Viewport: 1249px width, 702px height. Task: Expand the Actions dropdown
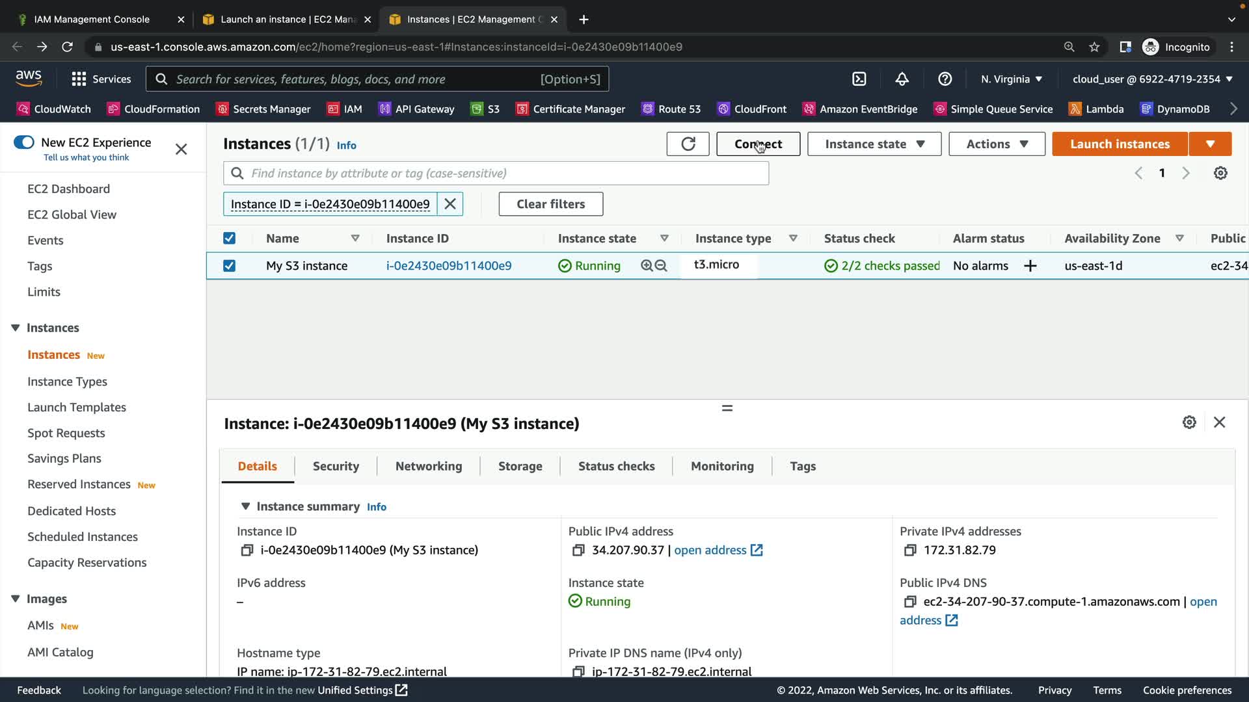(997, 144)
